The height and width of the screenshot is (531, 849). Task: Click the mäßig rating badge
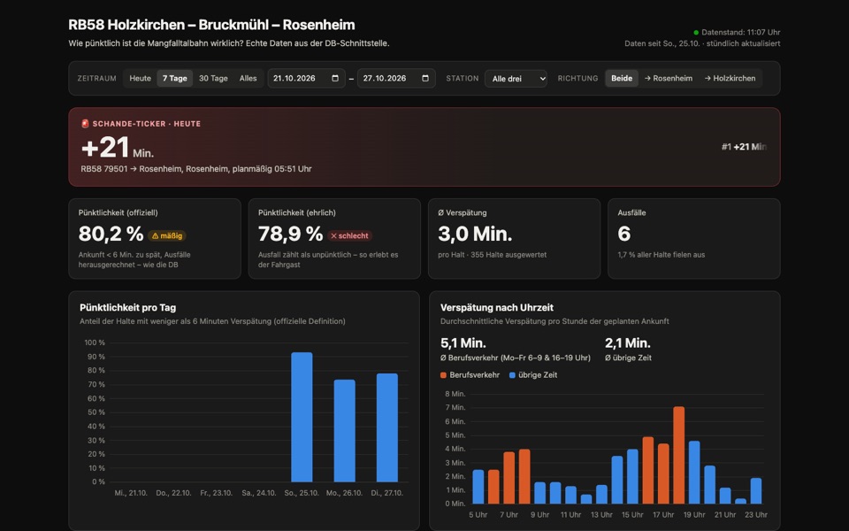[x=167, y=235]
